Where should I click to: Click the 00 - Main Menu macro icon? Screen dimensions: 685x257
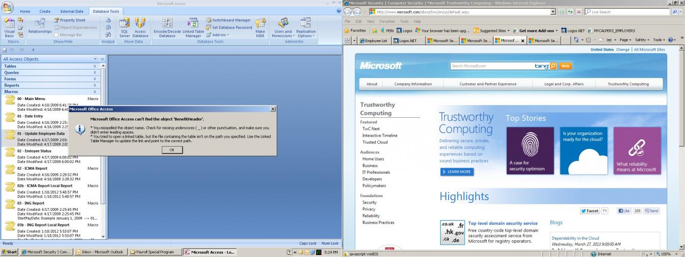(x=10, y=102)
